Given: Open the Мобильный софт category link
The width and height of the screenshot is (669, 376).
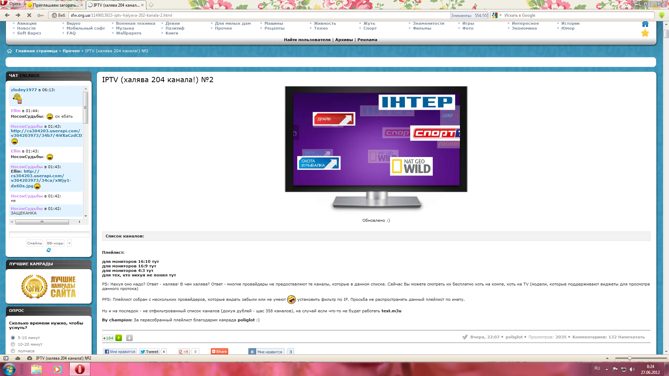Looking at the screenshot, I should (x=86, y=28).
